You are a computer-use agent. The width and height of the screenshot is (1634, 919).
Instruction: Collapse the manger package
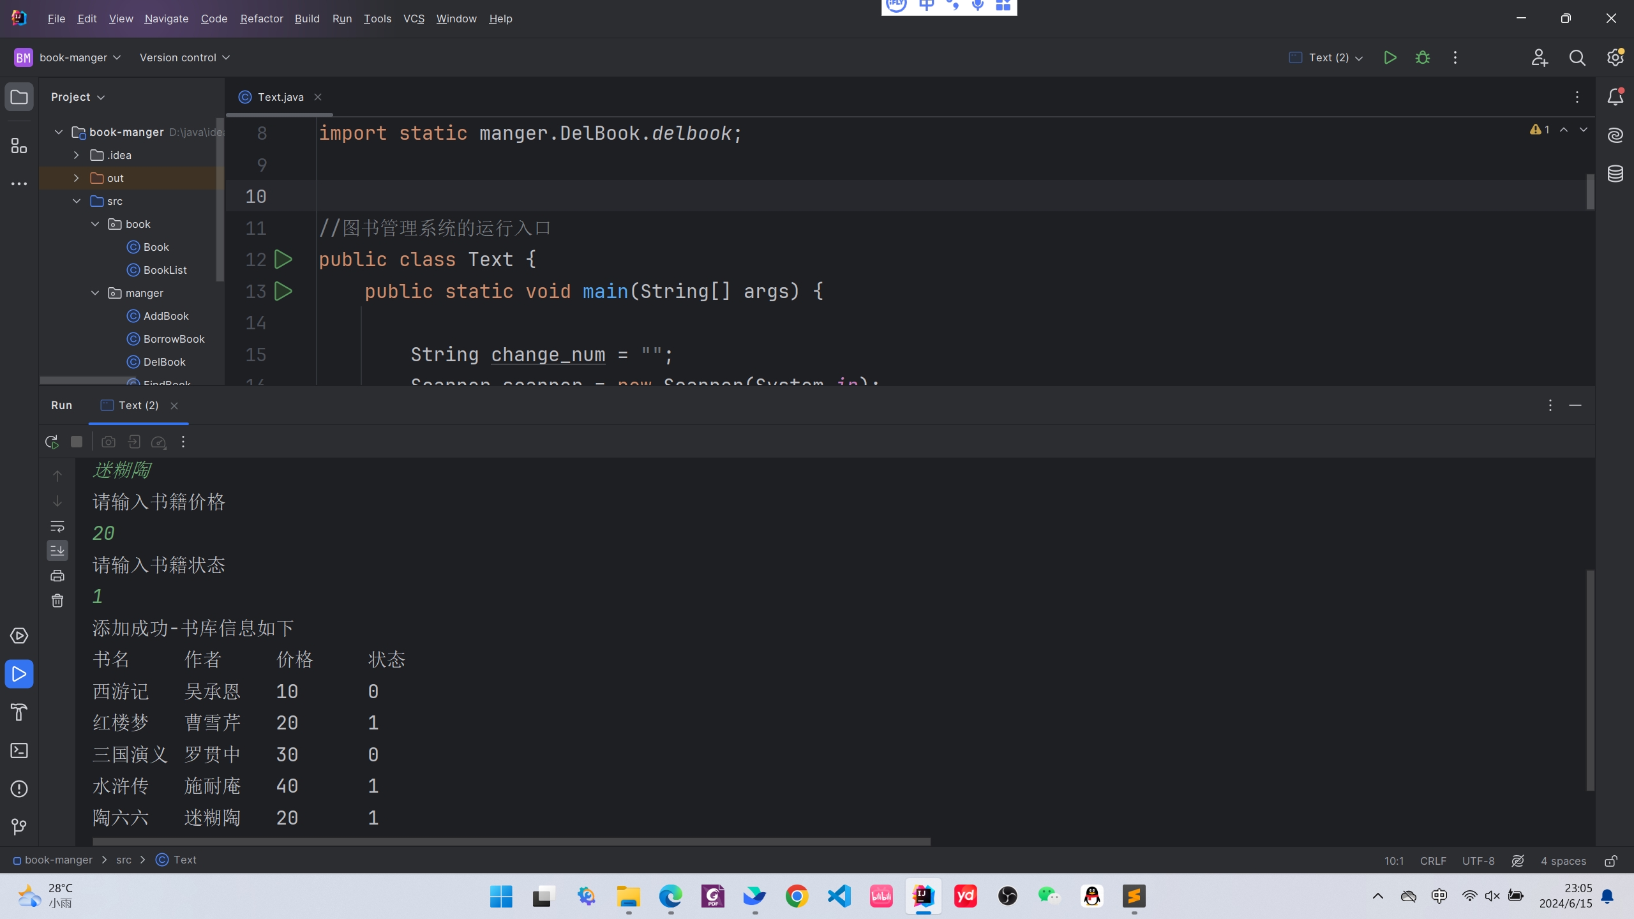pyautogui.click(x=95, y=293)
